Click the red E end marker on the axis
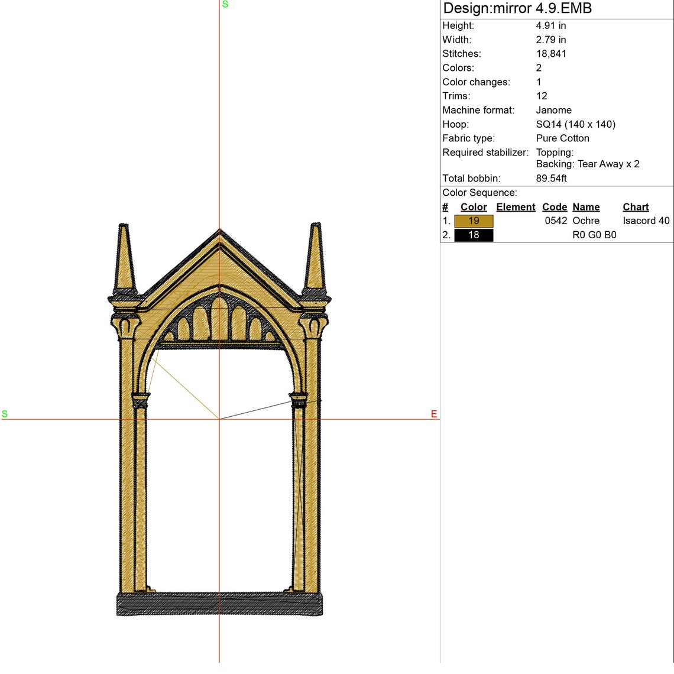Viewport: 674px width, 674px height. pyautogui.click(x=433, y=414)
